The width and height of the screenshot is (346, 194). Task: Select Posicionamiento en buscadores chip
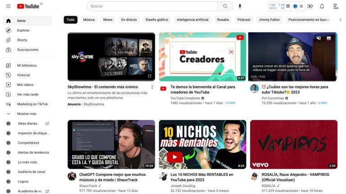(309, 20)
